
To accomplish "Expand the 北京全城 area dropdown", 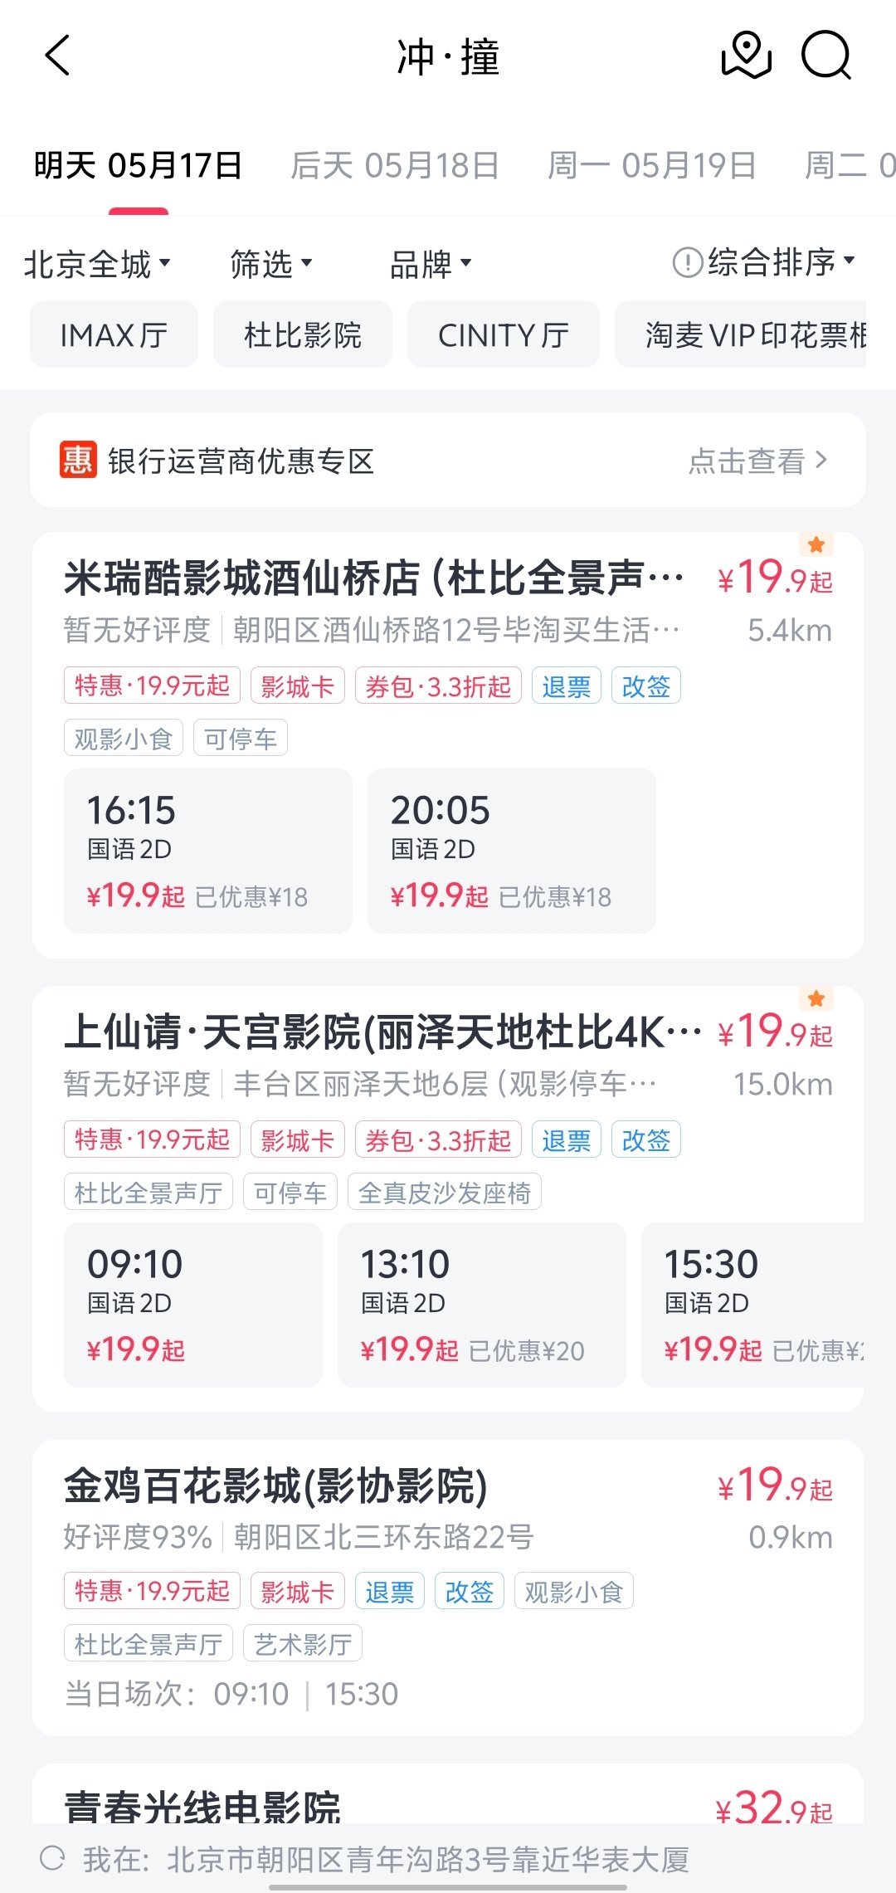I will pos(97,264).
